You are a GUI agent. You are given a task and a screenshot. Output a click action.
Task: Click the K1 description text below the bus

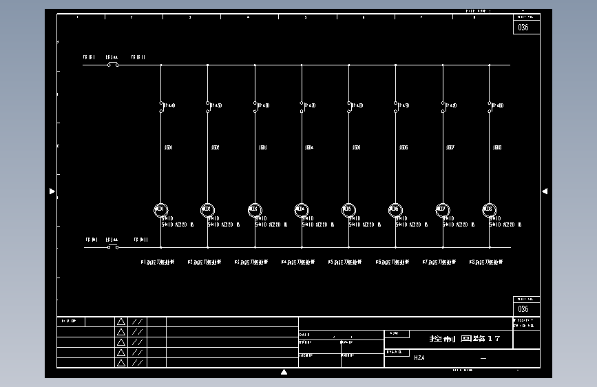pos(157,262)
